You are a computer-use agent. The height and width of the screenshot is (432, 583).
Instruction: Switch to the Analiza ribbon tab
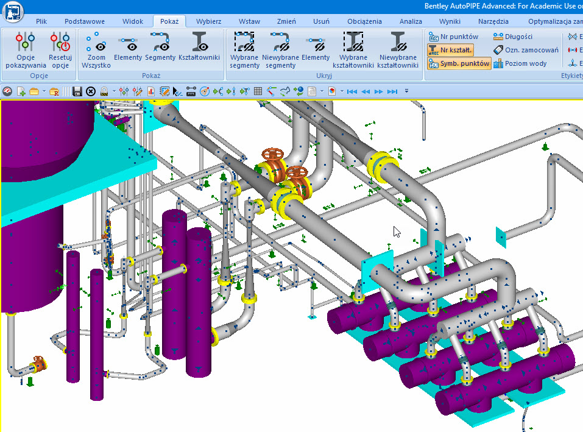point(411,21)
